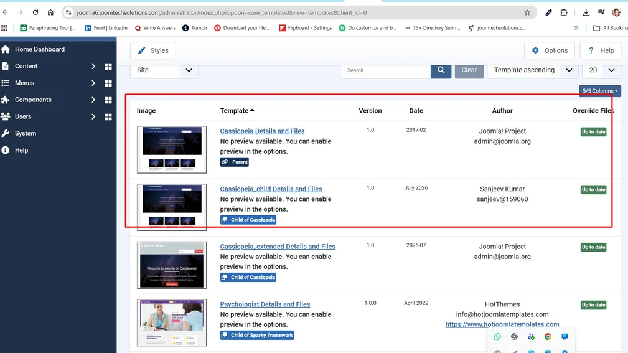Open Content dashboard grid icon
Viewport: 628px width, 353px height.
(108, 67)
